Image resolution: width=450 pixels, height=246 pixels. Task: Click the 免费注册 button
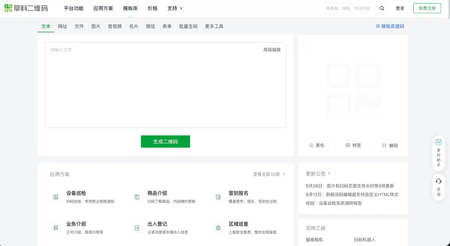[x=427, y=8]
